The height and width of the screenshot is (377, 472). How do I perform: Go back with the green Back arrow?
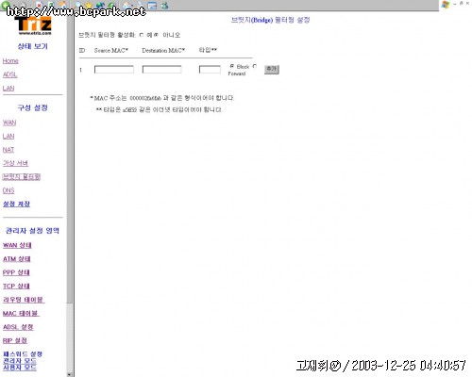5,5
